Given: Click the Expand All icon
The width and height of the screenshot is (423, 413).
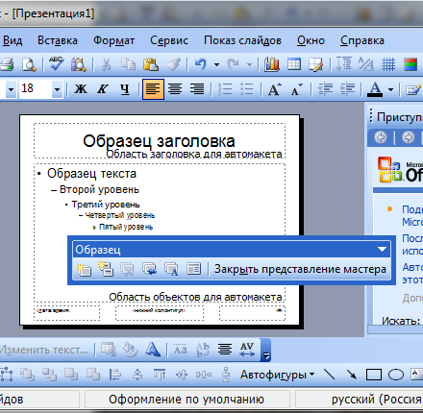Looking at the screenshot, I should (343, 64).
